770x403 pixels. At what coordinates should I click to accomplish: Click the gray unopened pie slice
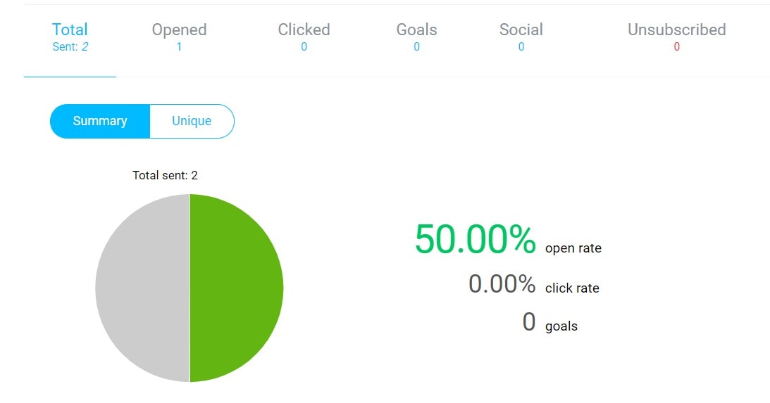click(x=142, y=288)
